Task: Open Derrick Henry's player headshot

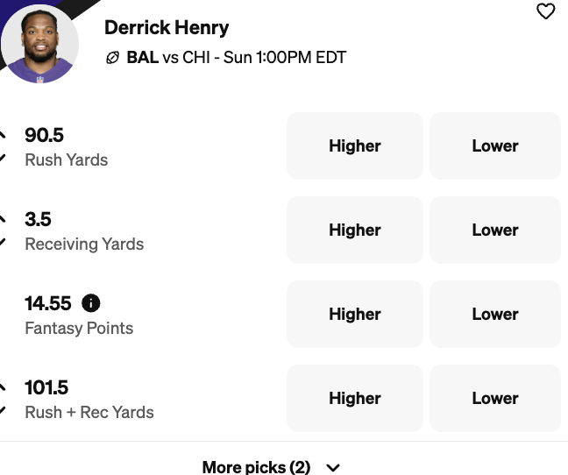Action: tap(39, 45)
